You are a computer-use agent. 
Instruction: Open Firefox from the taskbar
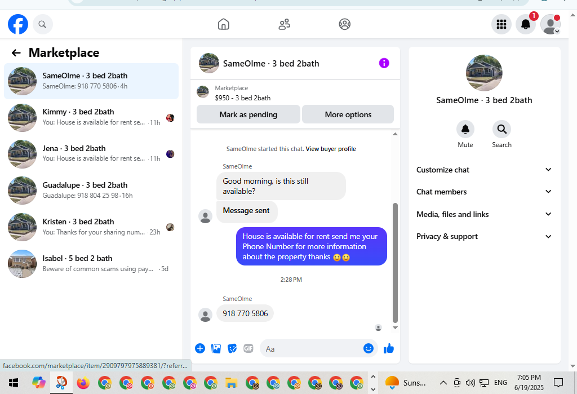(83, 383)
